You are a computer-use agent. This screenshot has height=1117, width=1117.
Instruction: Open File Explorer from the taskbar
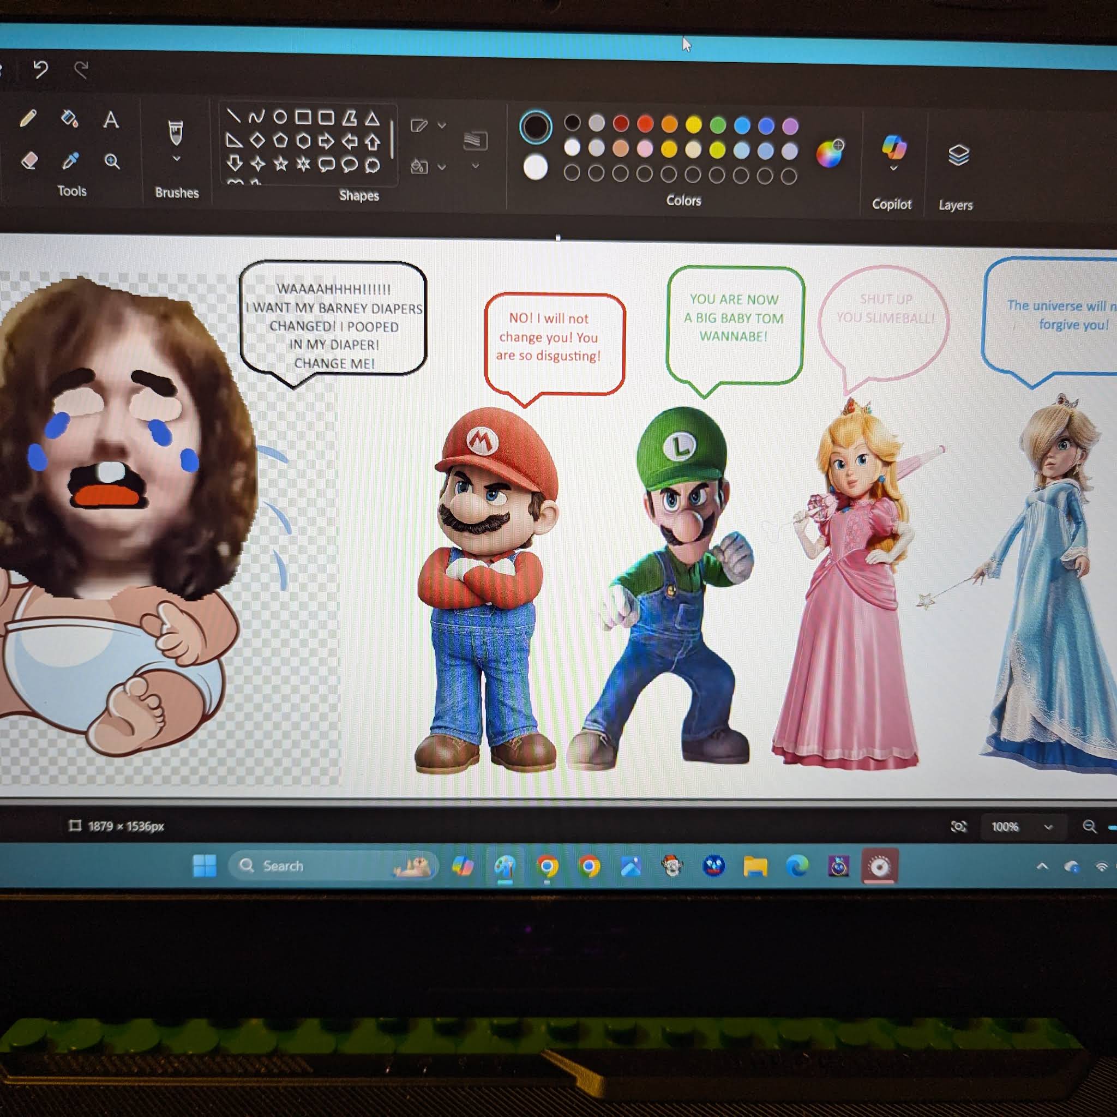click(755, 866)
